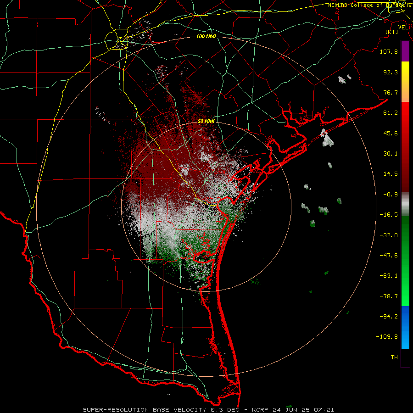Click the 61.2 velocity scale value
This screenshot has width=413, height=413.
[x=391, y=113]
